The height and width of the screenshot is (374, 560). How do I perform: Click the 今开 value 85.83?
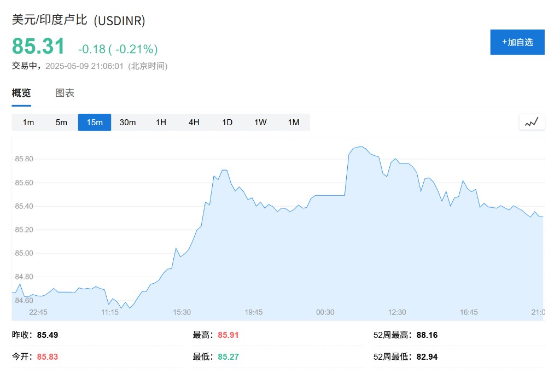(x=48, y=357)
